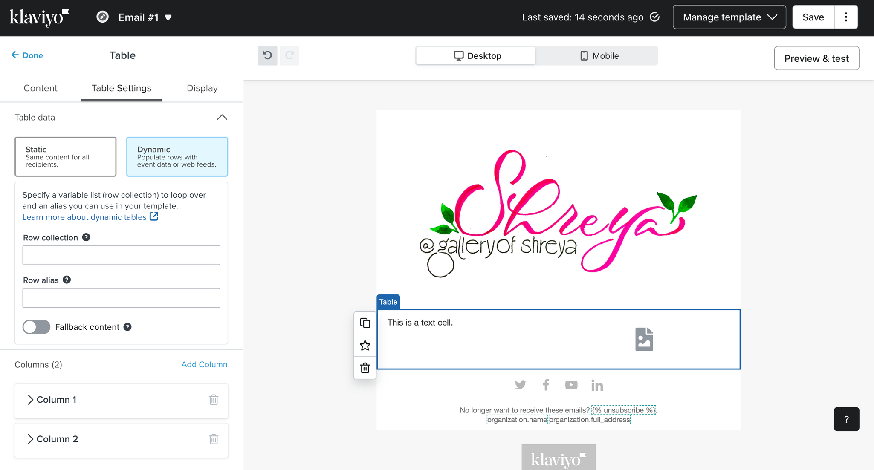Open the three-dot menu beside Save
874x470 pixels.
tap(846, 17)
